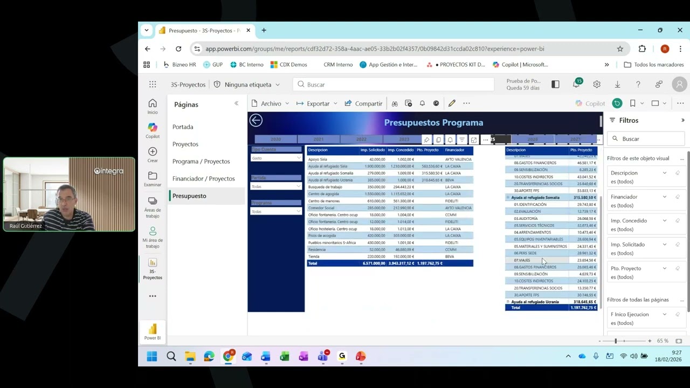Click the zoom in plus button
690x388 pixels.
tap(650, 341)
